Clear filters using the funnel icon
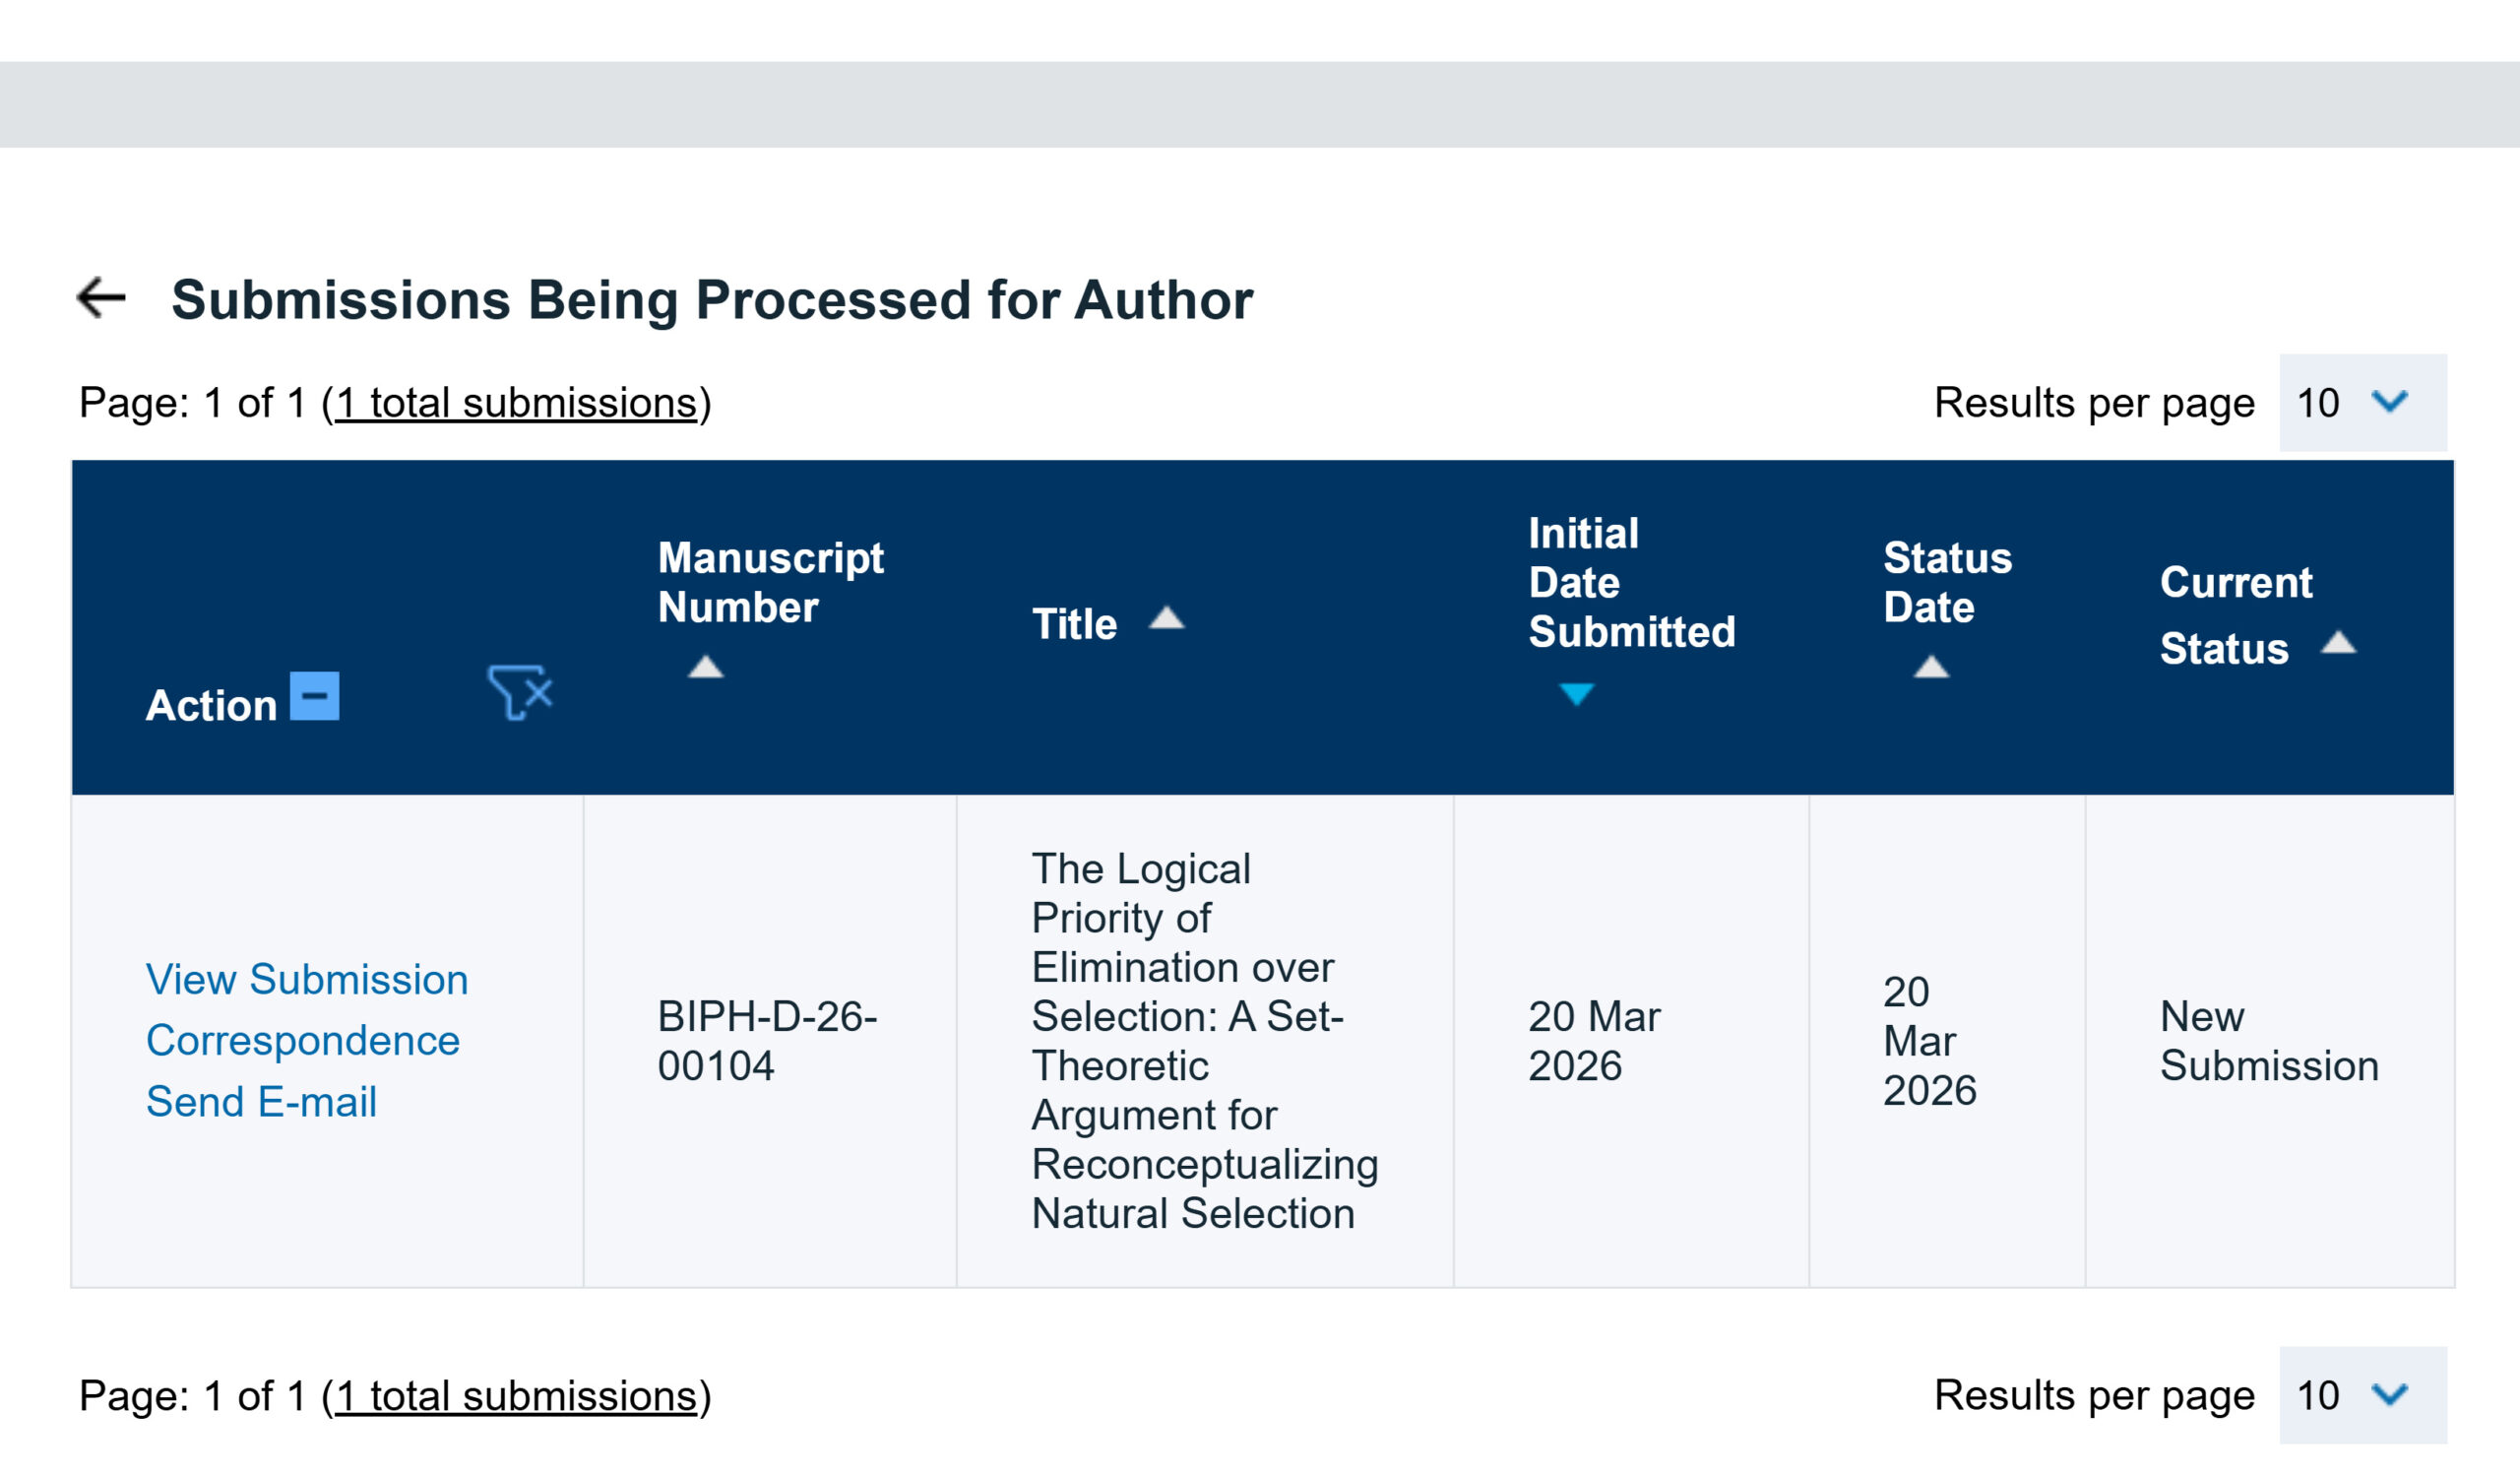2520x1475 pixels. [520, 692]
